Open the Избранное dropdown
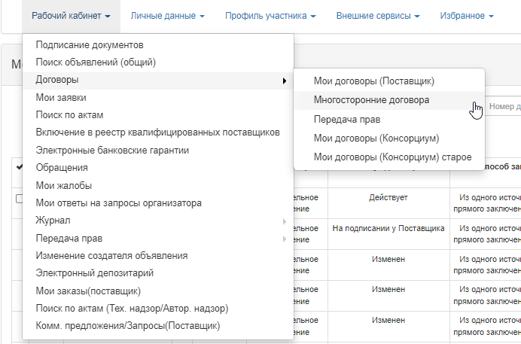The image size is (521, 344). [x=465, y=16]
